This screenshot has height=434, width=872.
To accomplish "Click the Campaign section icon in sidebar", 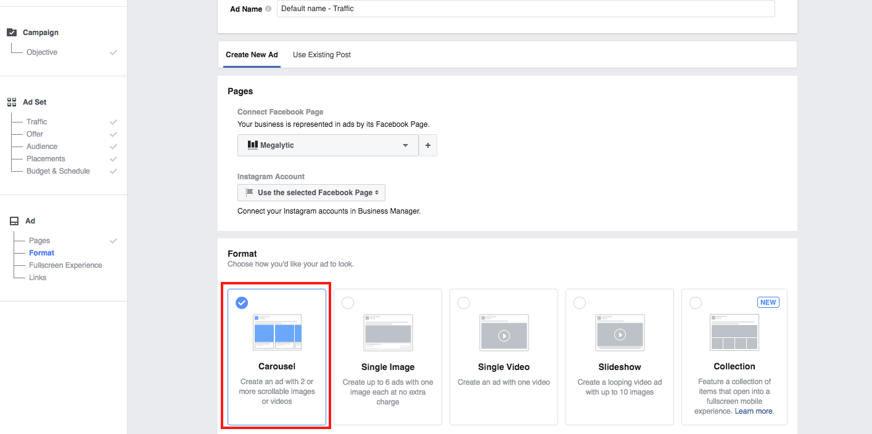I will (11, 33).
